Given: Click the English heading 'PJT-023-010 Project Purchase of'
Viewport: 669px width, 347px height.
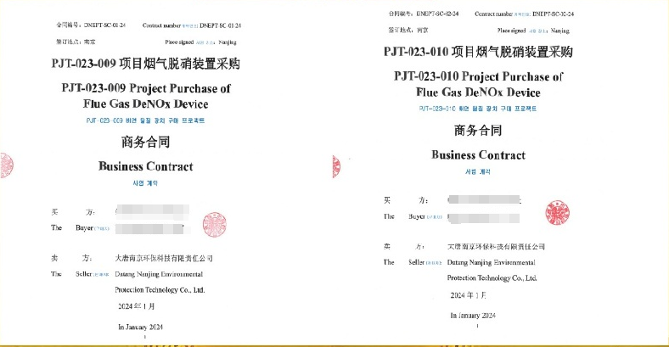Looking at the screenshot, I should point(478,76).
